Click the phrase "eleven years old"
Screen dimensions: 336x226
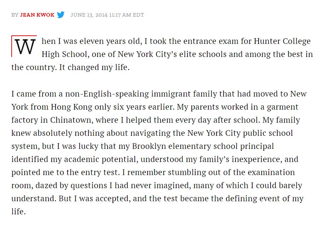112,41
